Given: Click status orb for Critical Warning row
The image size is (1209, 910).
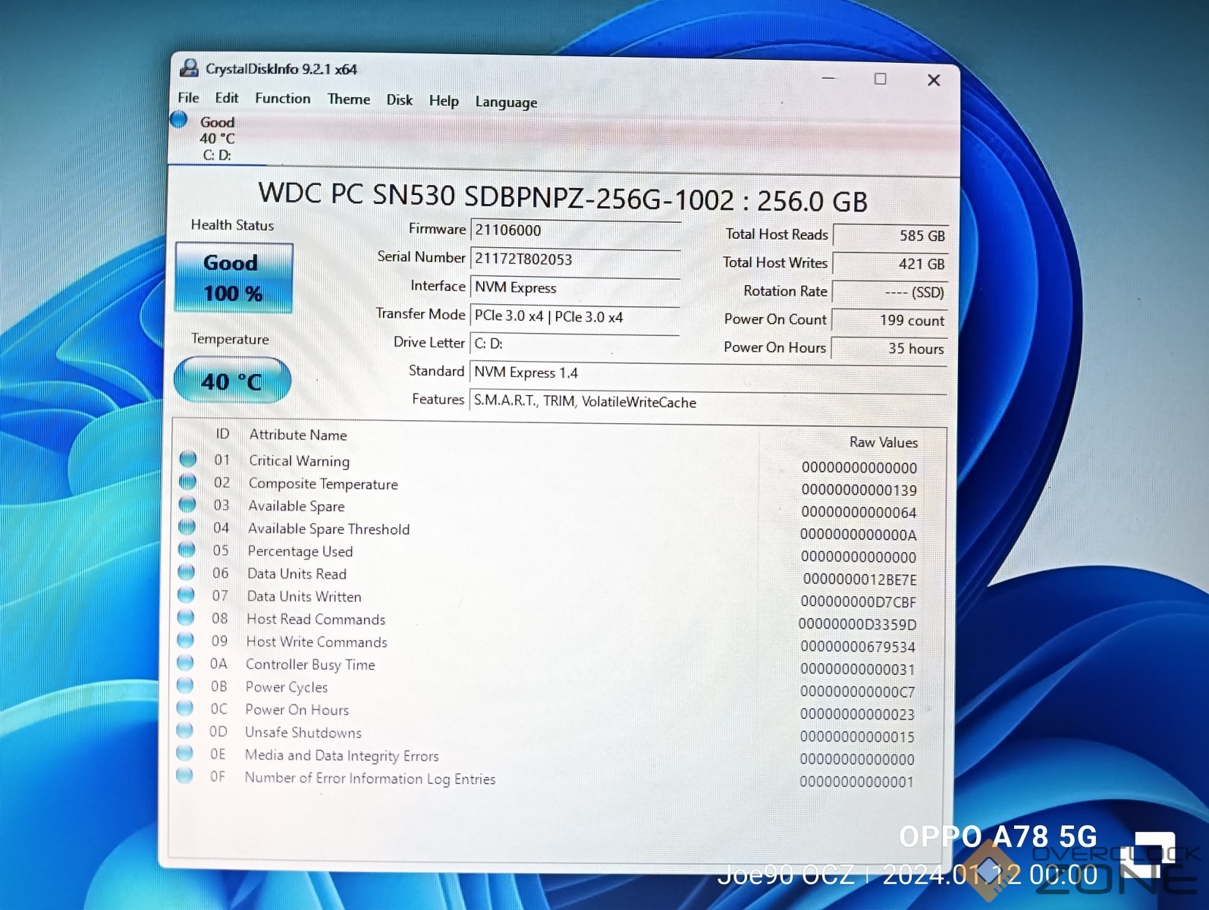Looking at the screenshot, I should 188,459.
